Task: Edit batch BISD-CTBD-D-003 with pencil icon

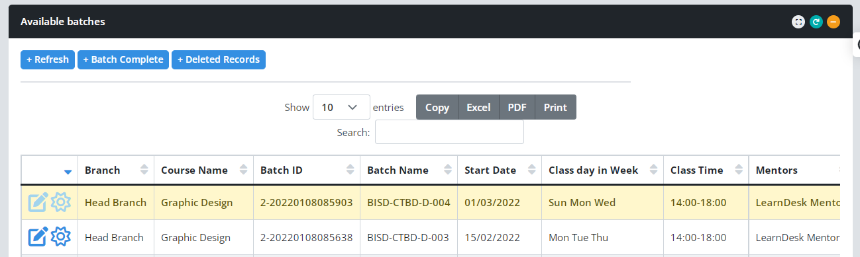Action: pyautogui.click(x=38, y=237)
